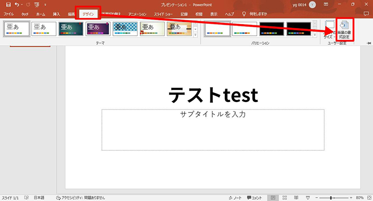Expand the バリエーション variants gallery
The width and height of the screenshot is (373, 201).
click(314, 35)
